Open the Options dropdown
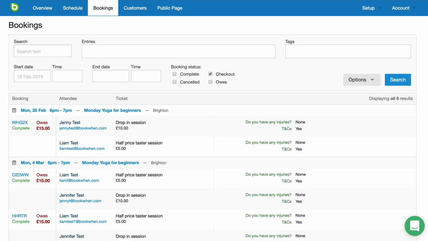Viewport: 428px width, 241px height. click(x=362, y=80)
